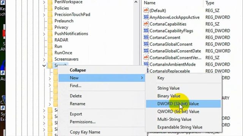The height and width of the screenshot is (136, 243).
Task: Click the RunOnce folder icon
Action: point(50,53)
